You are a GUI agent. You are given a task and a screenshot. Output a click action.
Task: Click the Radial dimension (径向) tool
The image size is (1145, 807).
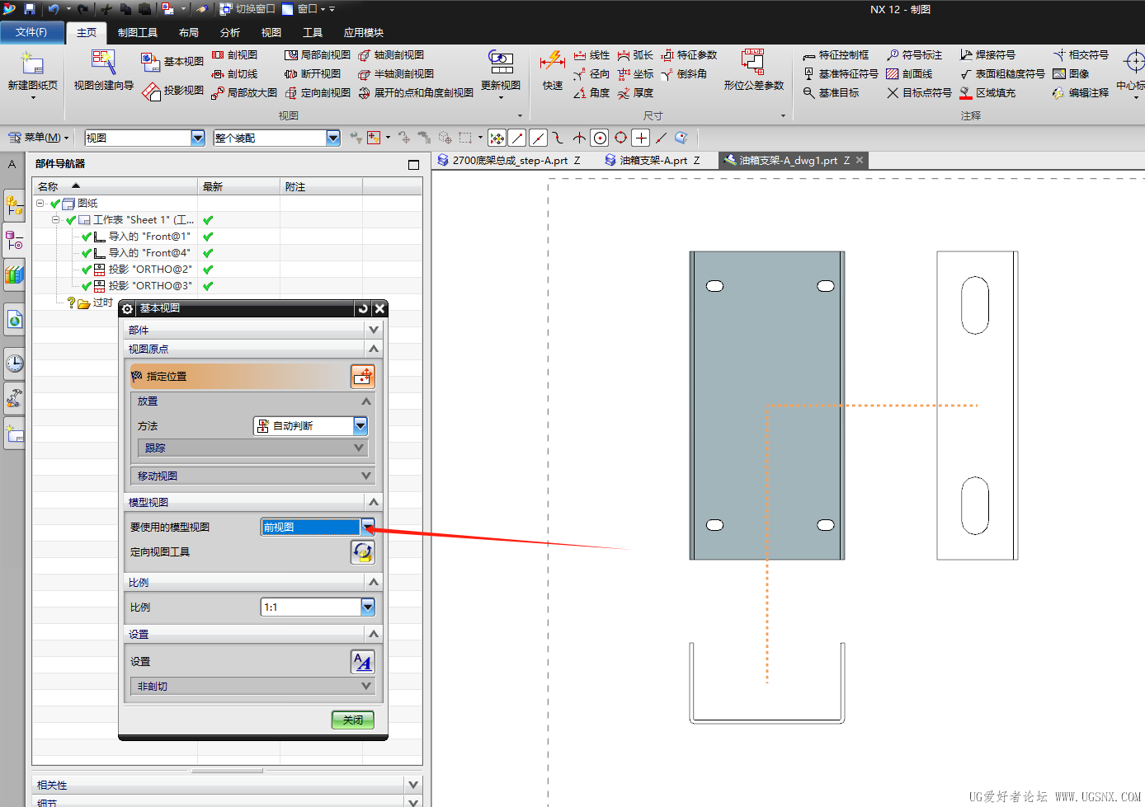(591, 74)
